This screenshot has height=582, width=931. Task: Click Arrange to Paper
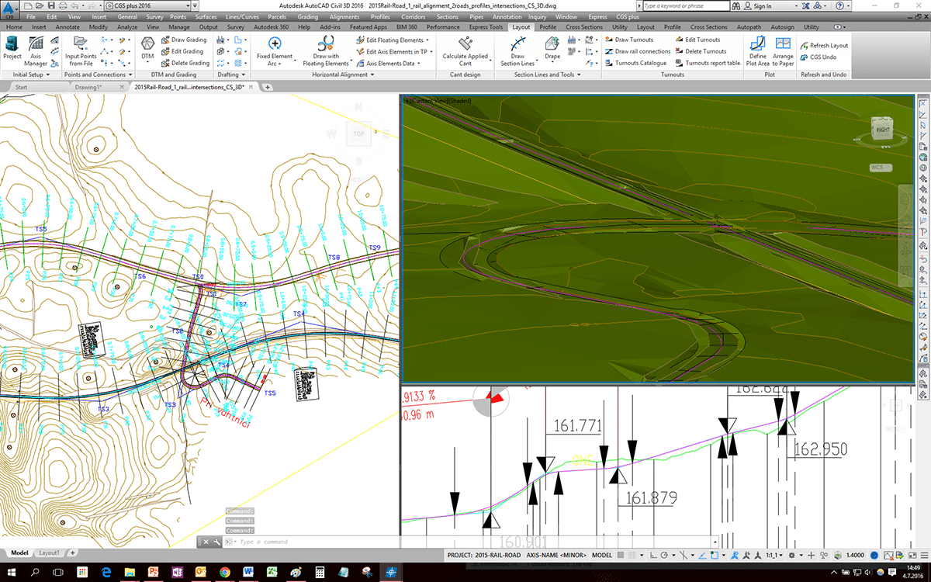[x=783, y=50]
